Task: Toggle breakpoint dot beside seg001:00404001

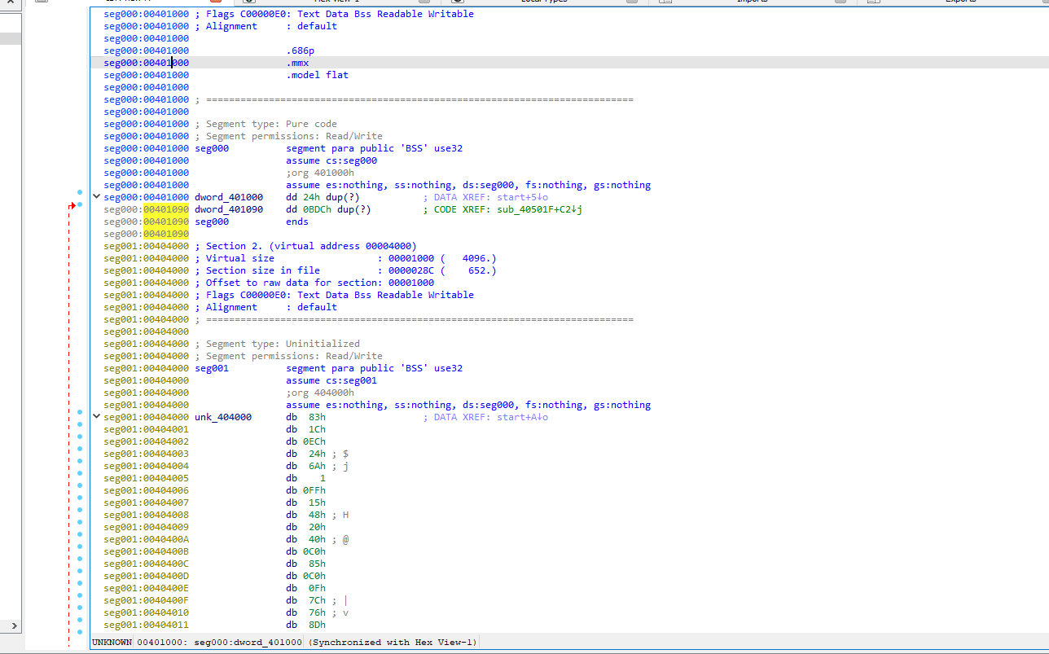Action: [x=80, y=424]
